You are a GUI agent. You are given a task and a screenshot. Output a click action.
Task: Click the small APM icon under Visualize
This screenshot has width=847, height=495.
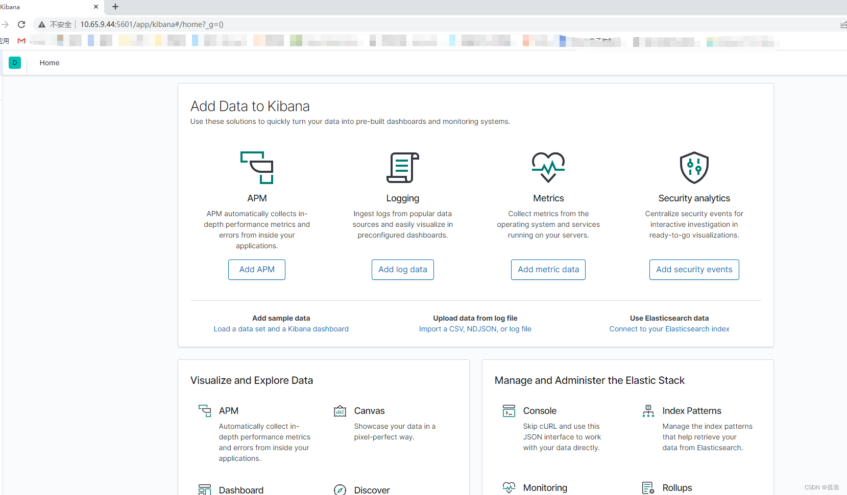click(205, 411)
